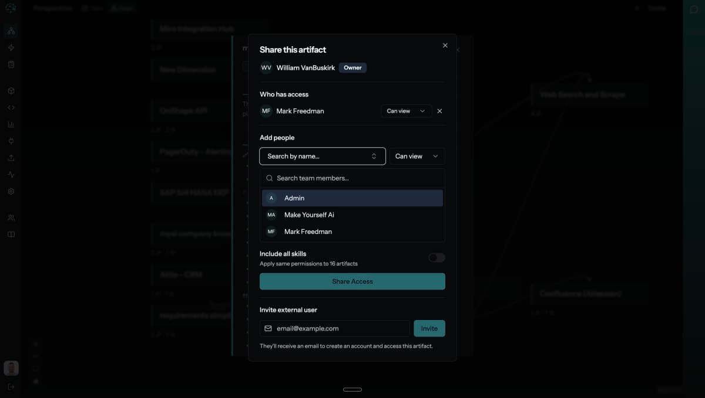Select Make Yourself Ai from the list
705x398 pixels.
click(x=351, y=215)
